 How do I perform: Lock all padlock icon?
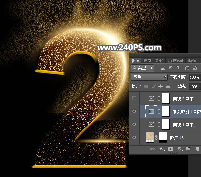point(168,87)
